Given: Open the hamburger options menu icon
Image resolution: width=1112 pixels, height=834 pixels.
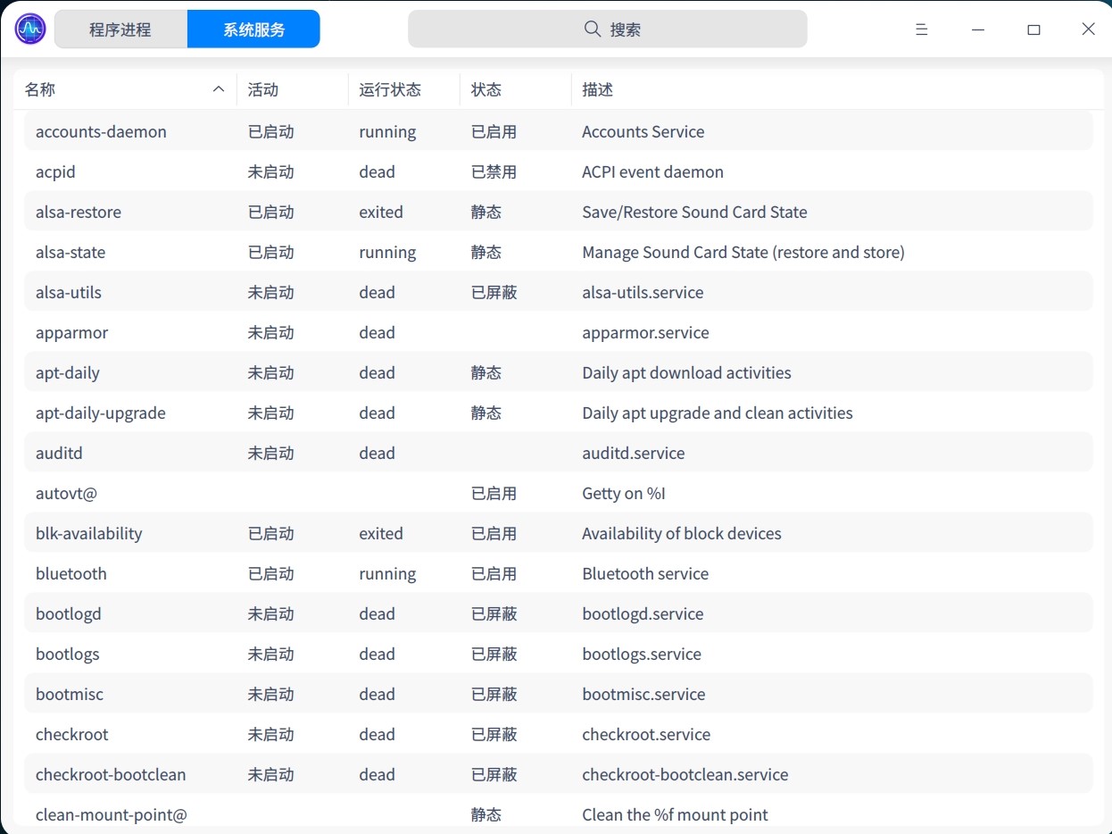Looking at the screenshot, I should 921,29.
